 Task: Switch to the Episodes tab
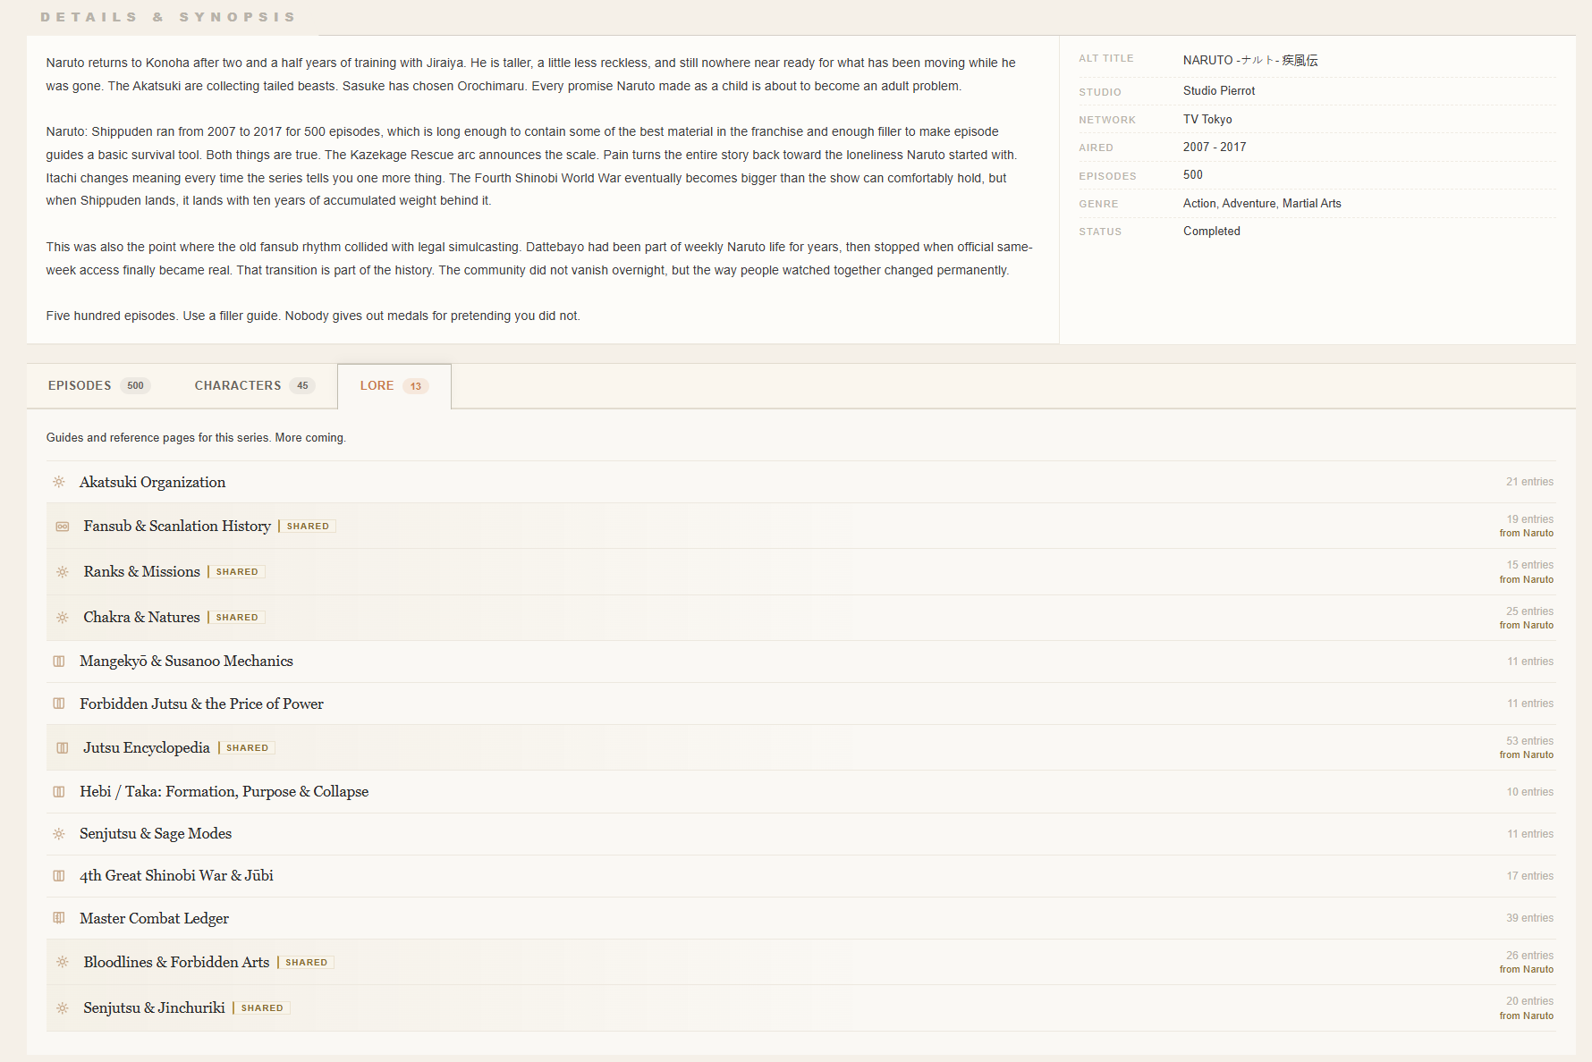pyautogui.click(x=98, y=386)
